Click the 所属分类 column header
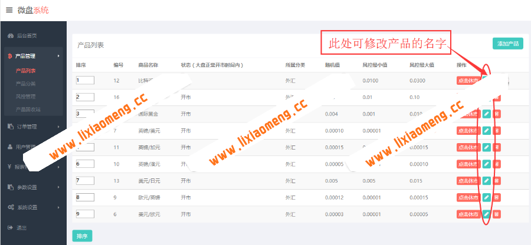Viewport: 531px width, 245px height. (296, 65)
